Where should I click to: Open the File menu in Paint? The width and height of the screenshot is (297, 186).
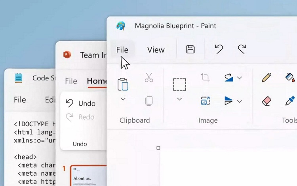coord(122,49)
